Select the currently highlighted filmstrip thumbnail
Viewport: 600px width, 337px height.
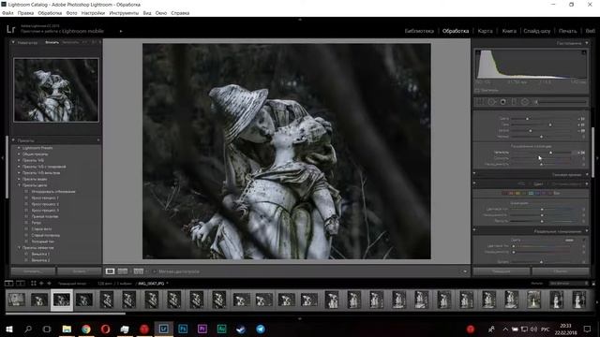pyautogui.click(x=62, y=300)
